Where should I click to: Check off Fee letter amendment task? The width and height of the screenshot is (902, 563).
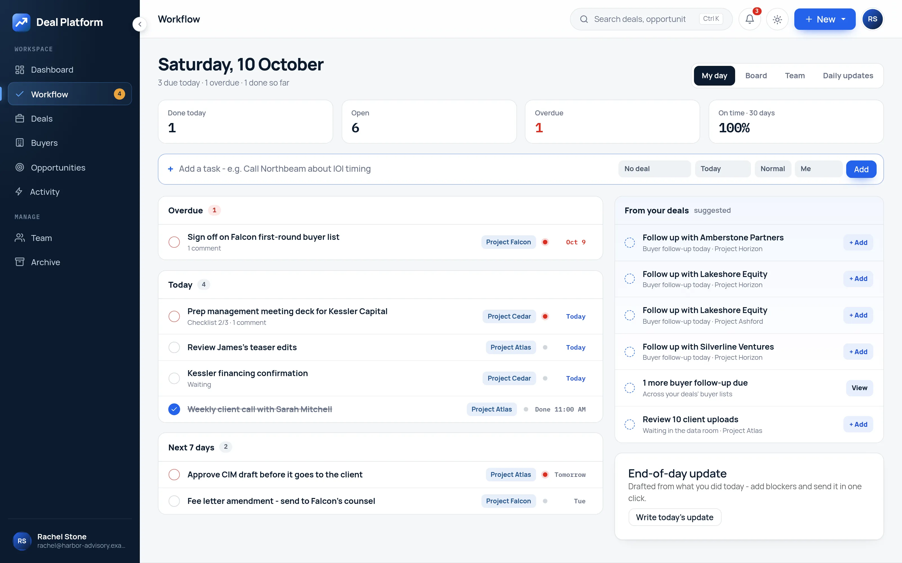coord(174,501)
